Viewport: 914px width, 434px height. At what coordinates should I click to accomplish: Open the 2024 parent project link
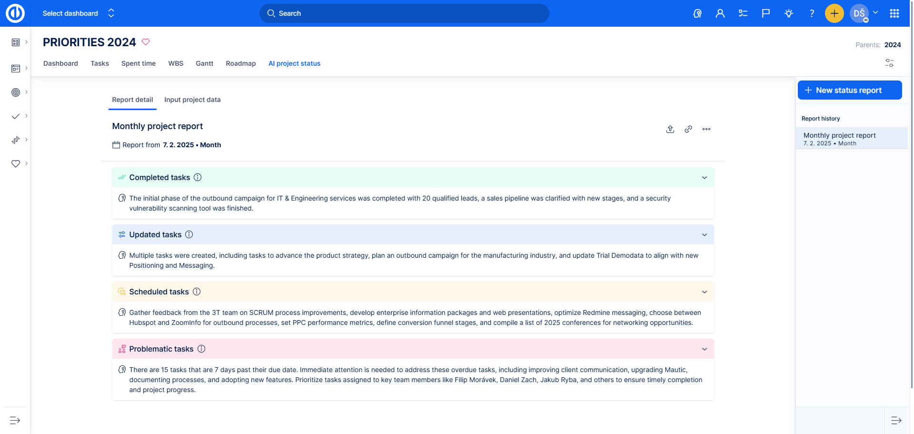coord(892,45)
